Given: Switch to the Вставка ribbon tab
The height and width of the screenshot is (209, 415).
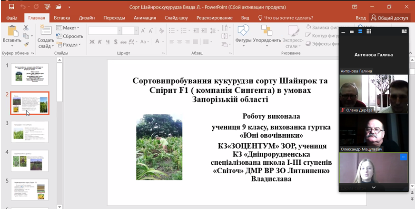Looking at the screenshot, I should pyautogui.click(x=62, y=18).
